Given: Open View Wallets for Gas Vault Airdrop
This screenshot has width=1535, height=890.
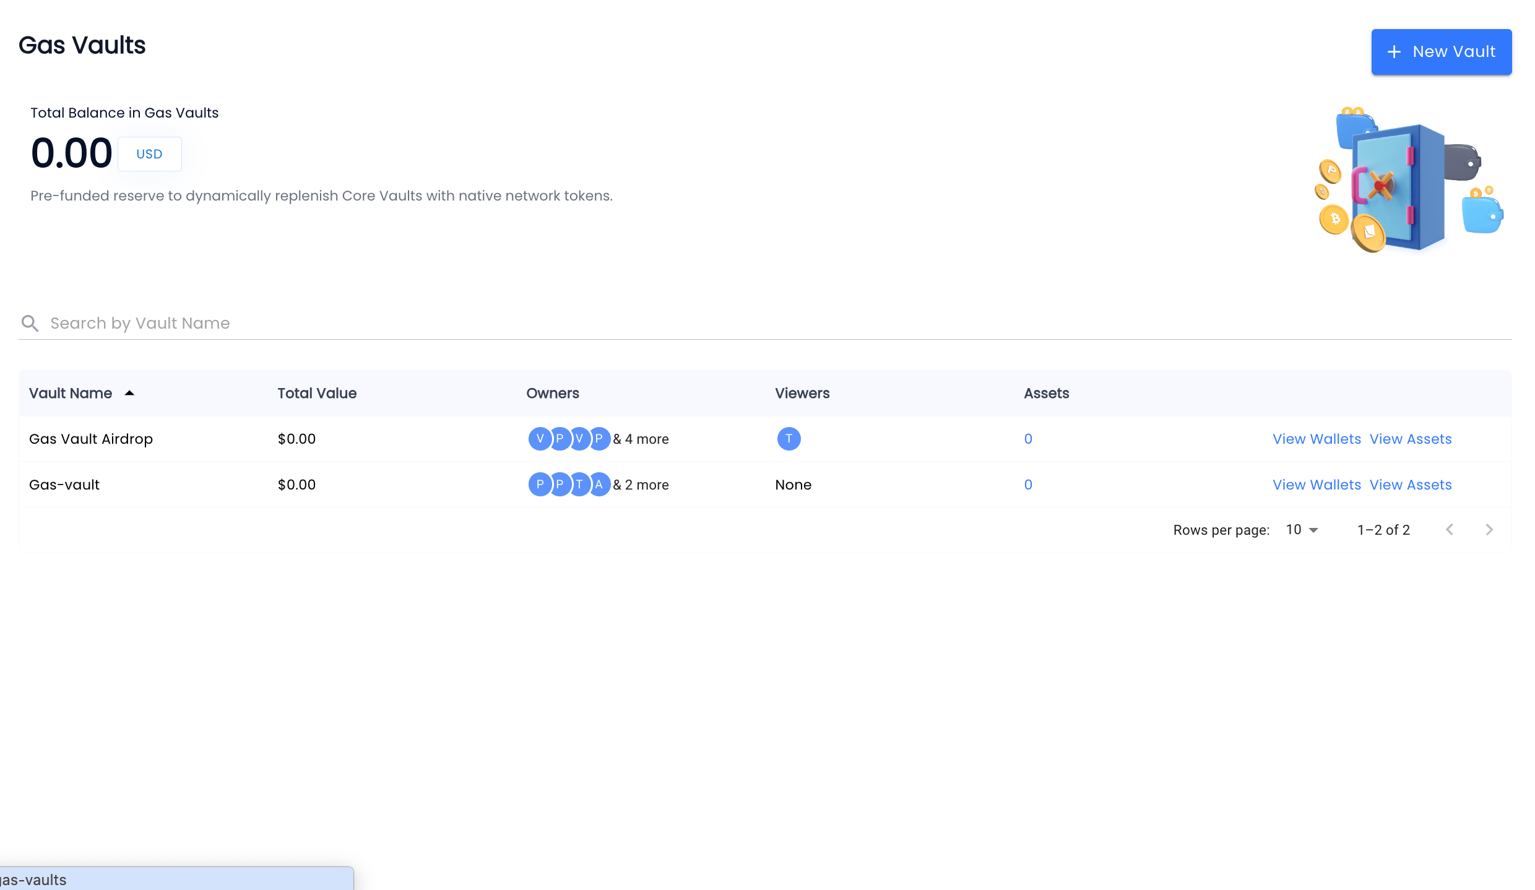Looking at the screenshot, I should [x=1317, y=439].
